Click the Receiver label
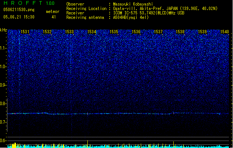This screenshot has width=233, height=148. (x=75, y=13)
